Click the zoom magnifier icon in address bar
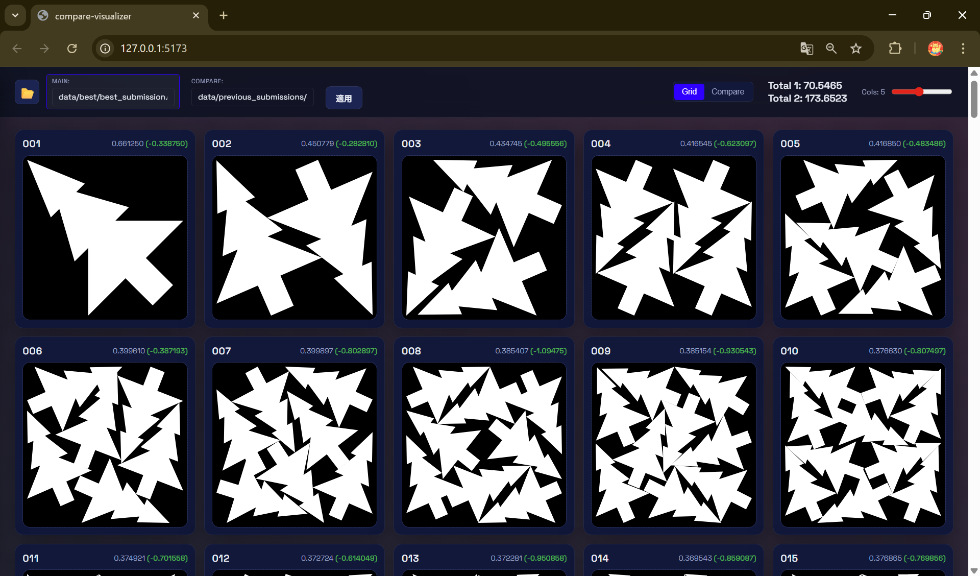Screen dimensions: 980x576 pos(831,49)
